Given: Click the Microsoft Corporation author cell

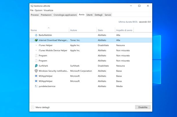Looking at the screenshot, I should 81,71.
